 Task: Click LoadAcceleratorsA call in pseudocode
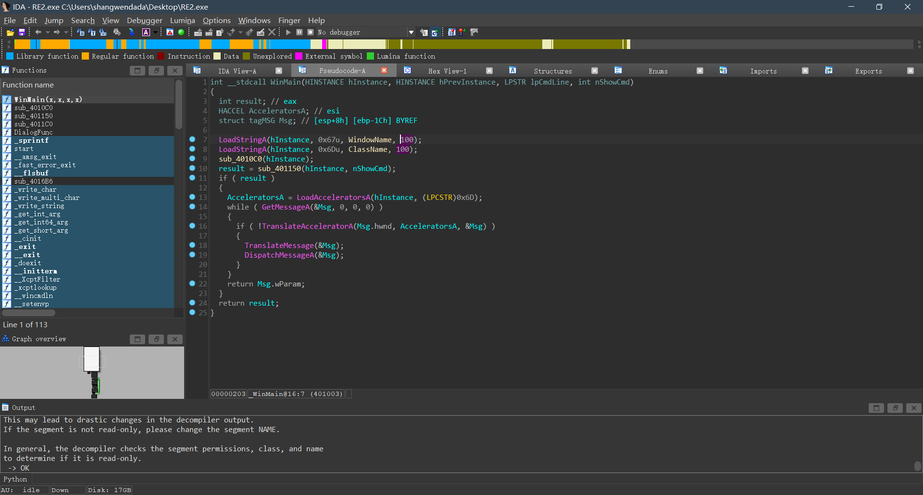(x=333, y=198)
